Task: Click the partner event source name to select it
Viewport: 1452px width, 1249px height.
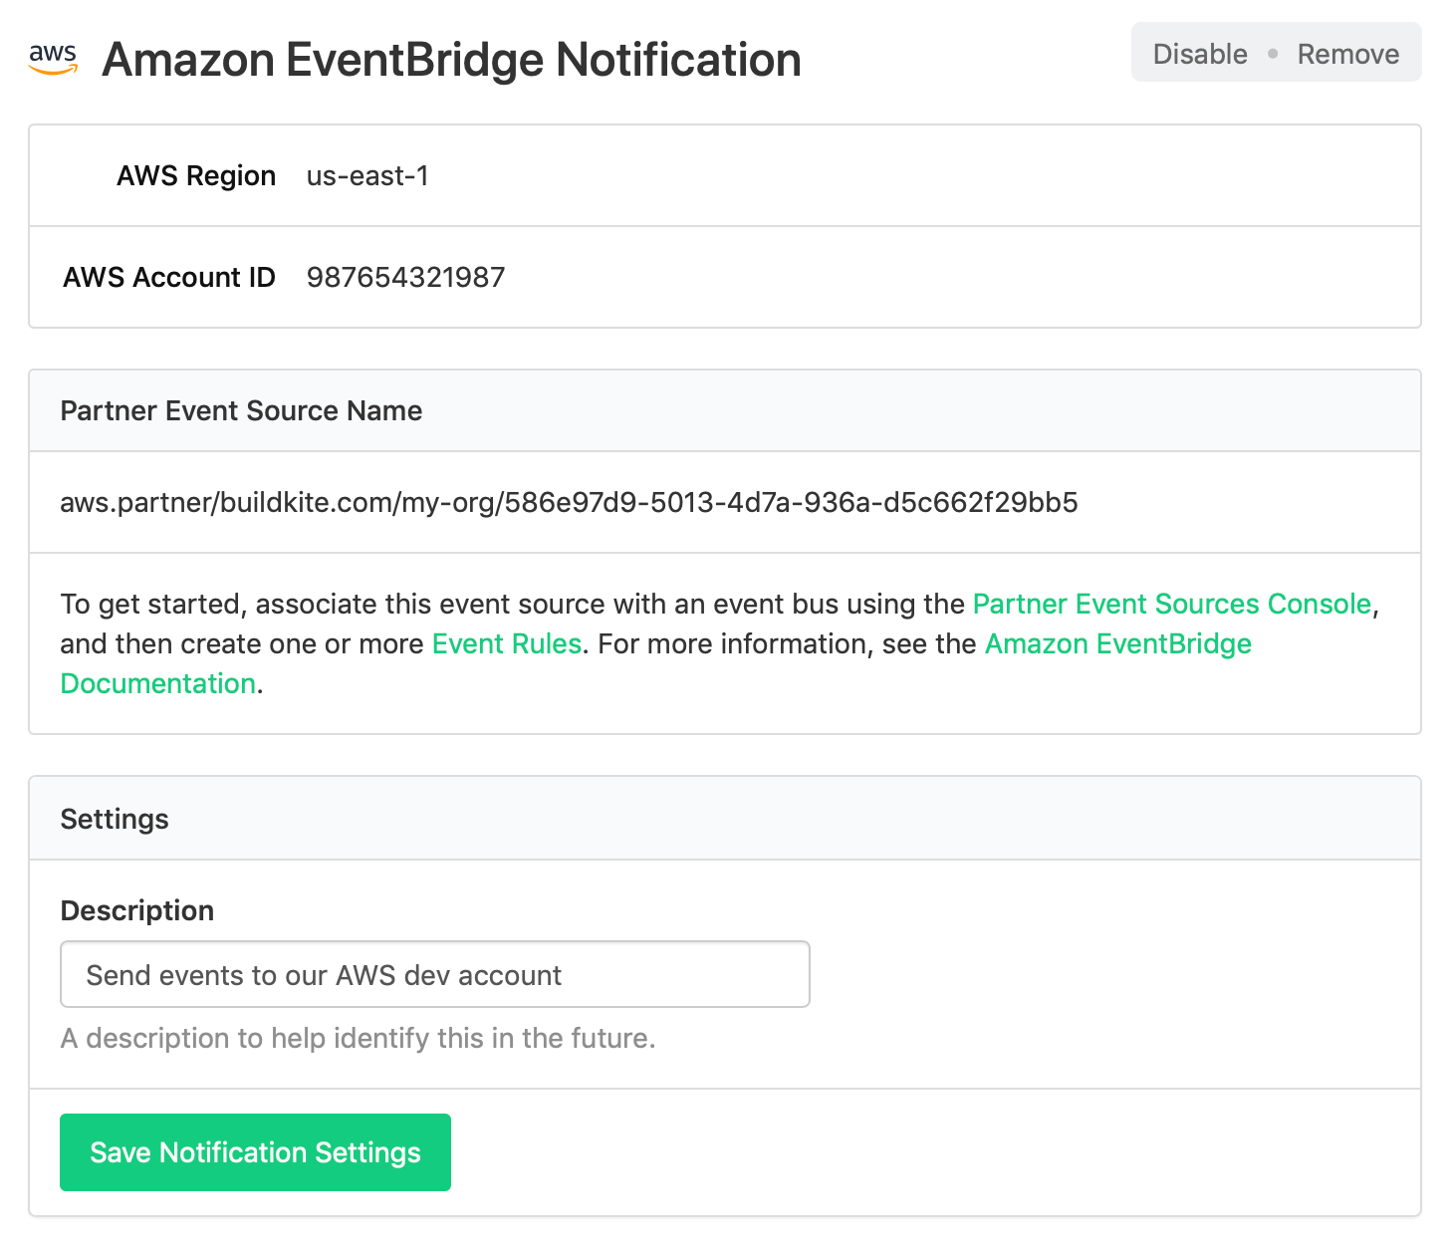Action: coord(569,503)
